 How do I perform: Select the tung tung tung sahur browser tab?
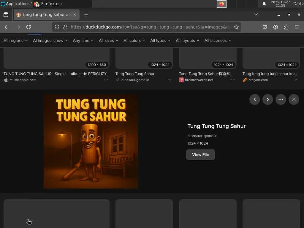click(x=47, y=15)
